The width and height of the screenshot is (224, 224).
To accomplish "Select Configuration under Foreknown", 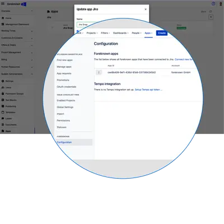I will click(x=74, y=142).
